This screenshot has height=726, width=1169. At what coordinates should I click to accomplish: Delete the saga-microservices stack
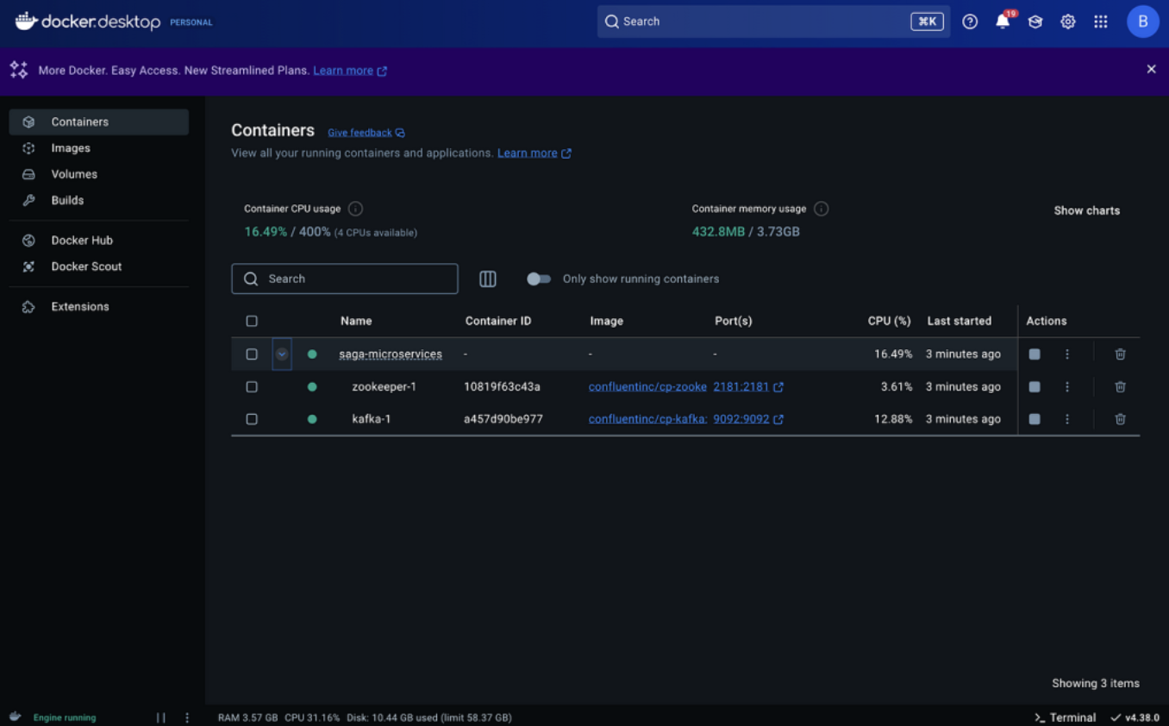(1120, 354)
